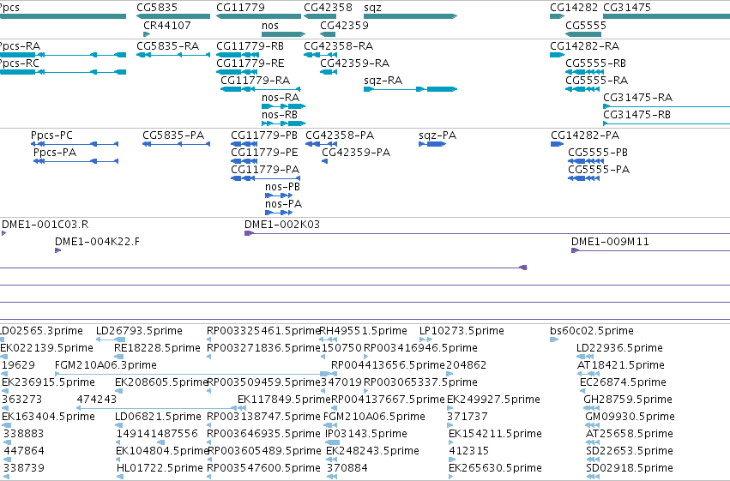The image size is (730, 481).
Task: Select protein label CG42358-PA
Action: pos(340,135)
